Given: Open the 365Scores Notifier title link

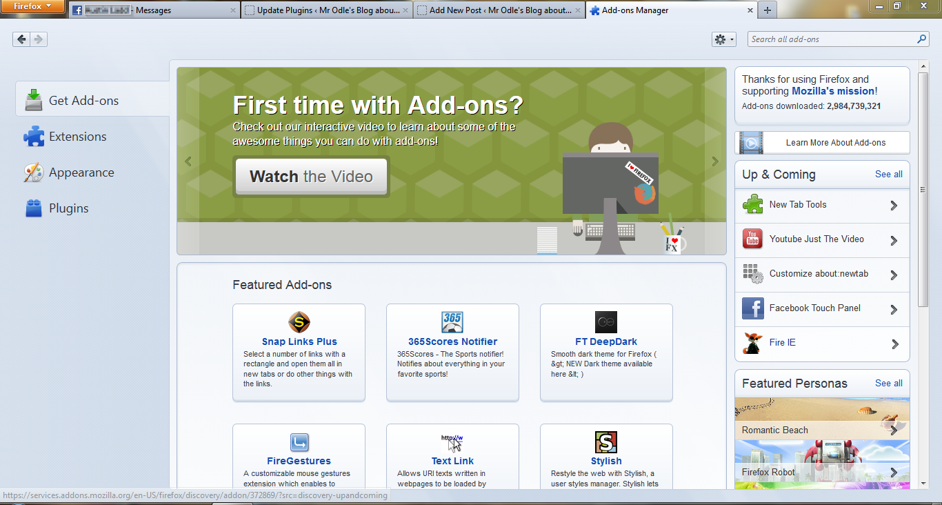Looking at the screenshot, I should 452,341.
